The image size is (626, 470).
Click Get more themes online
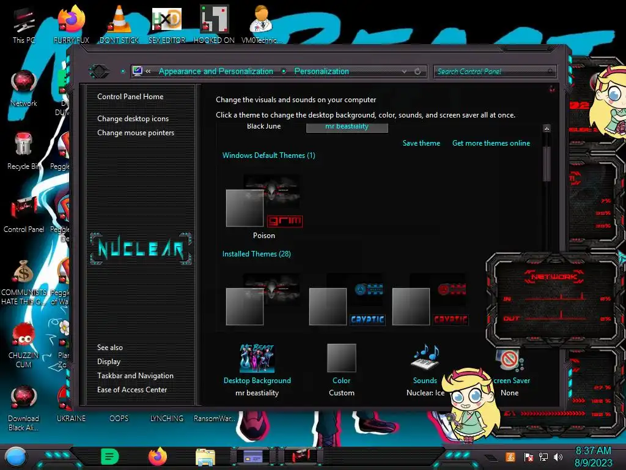491,143
